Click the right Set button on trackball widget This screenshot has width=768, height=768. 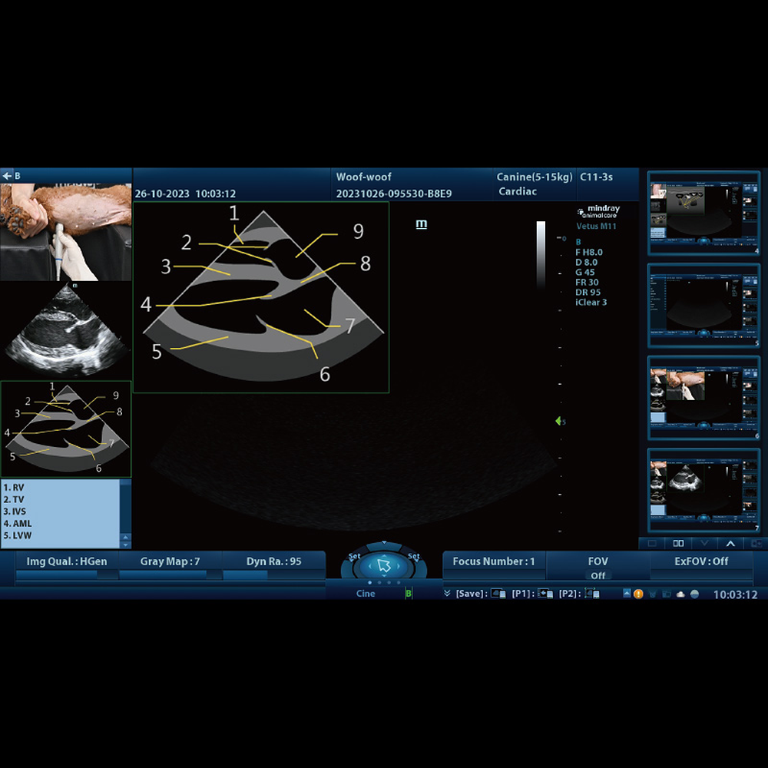tap(414, 556)
